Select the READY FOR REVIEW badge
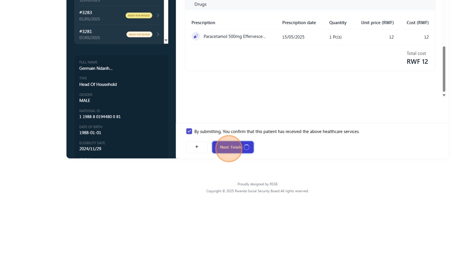This screenshot has height=256, width=460. [x=139, y=34]
